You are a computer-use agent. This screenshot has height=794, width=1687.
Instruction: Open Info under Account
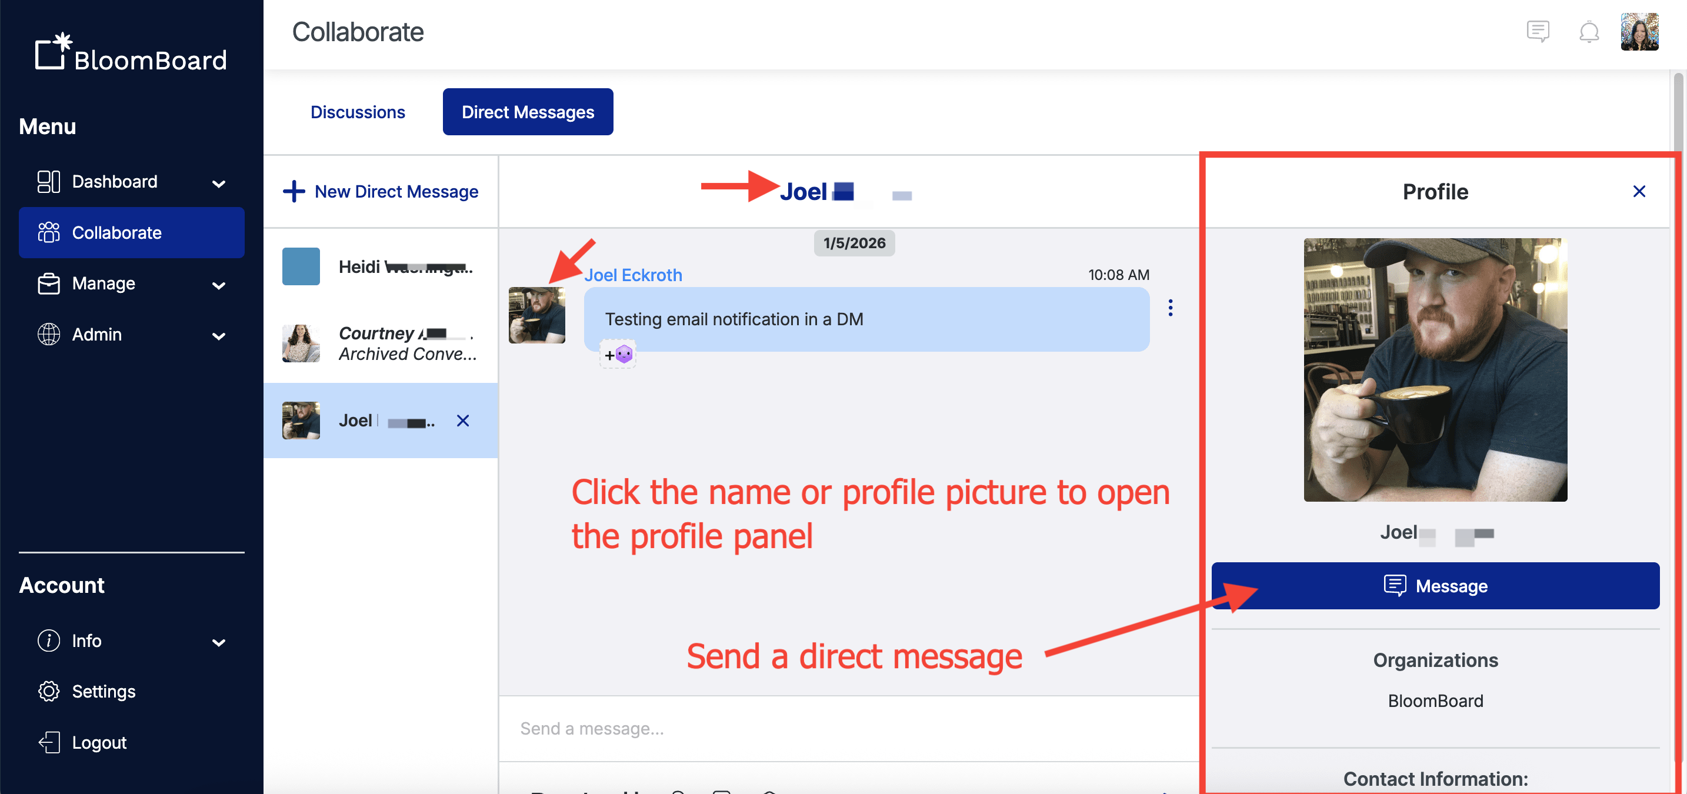pos(132,641)
